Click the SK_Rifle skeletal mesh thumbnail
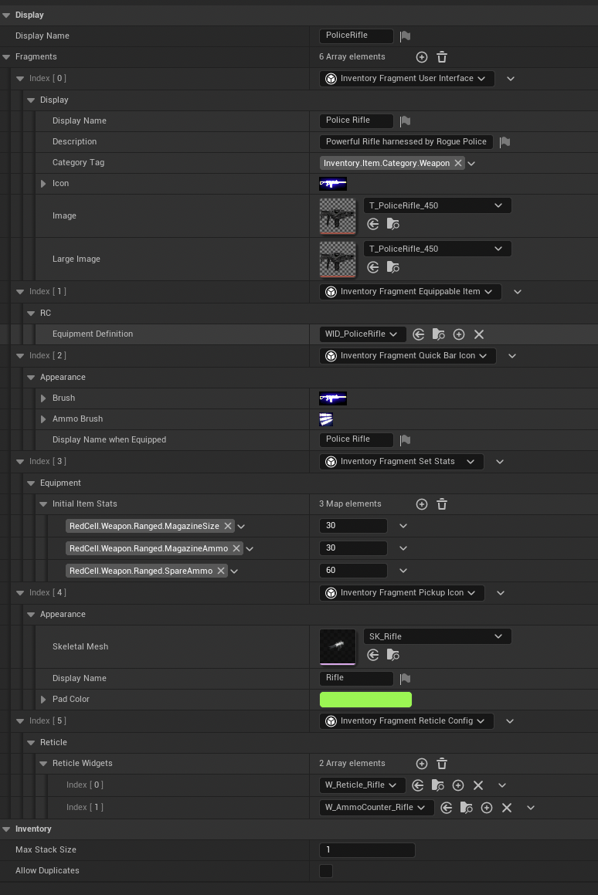 (x=338, y=646)
